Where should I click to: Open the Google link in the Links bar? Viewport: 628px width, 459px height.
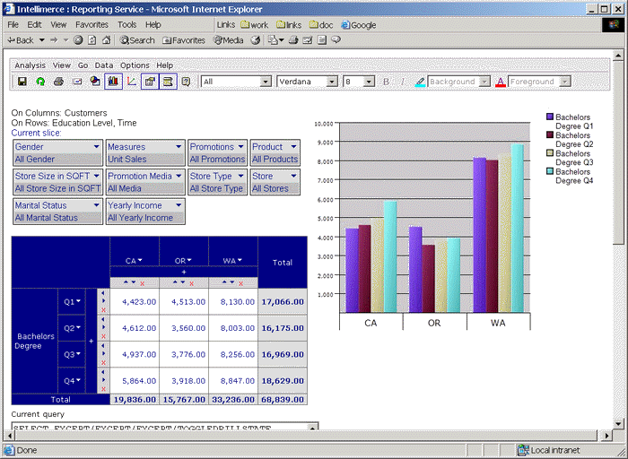pos(359,25)
